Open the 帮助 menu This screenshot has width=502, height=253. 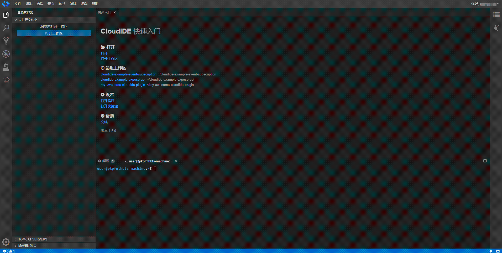click(x=95, y=4)
